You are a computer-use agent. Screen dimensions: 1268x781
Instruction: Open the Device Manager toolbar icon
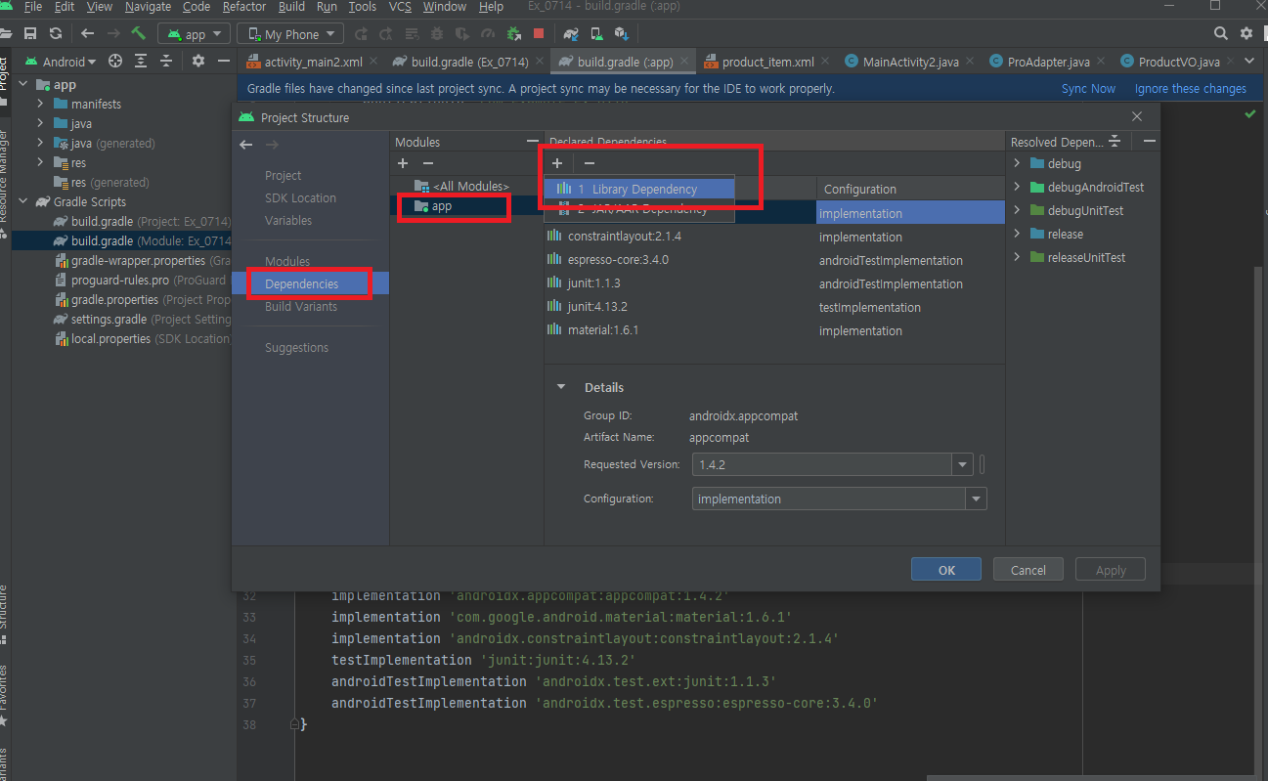click(x=596, y=33)
